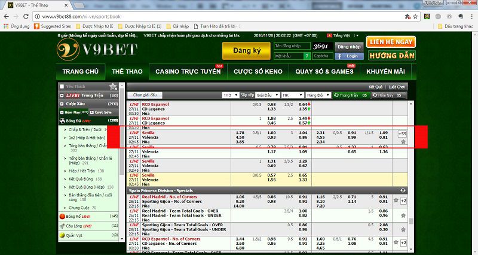Open the KHUYẾN MÃI tab
The height and width of the screenshot is (255, 478).
(385, 71)
